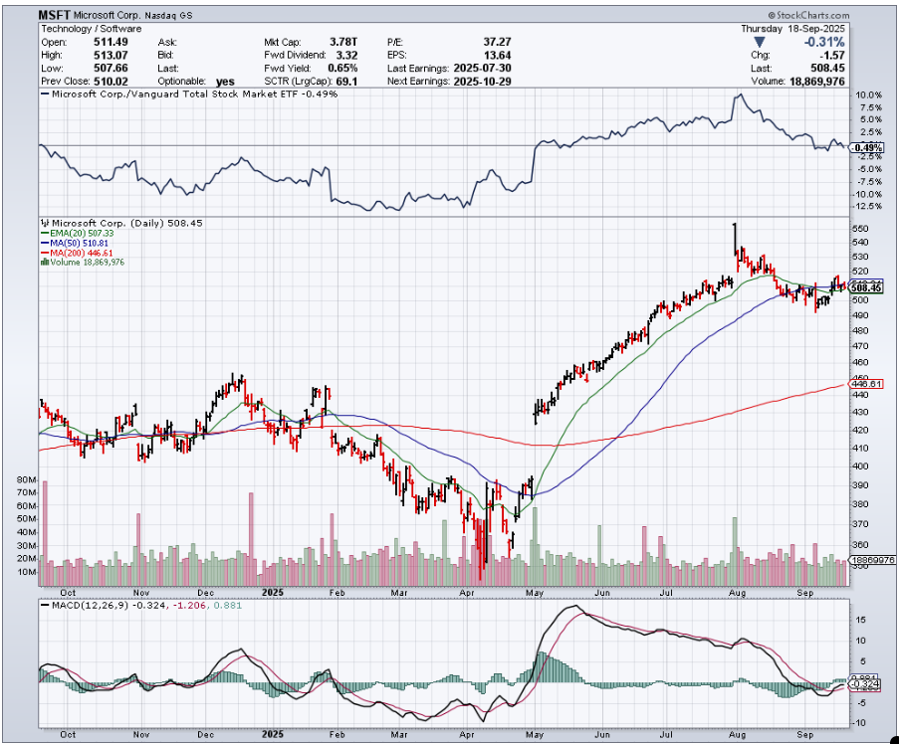The height and width of the screenshot is (744, 899).
Task: Click the down triangle beside -0.31%
Action: coord(759,43)
